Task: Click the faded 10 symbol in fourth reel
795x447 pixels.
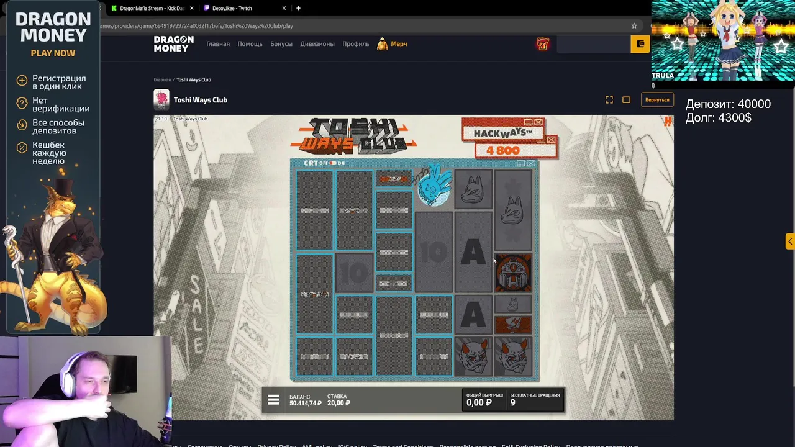Action: pyautogui.click(x=434, y=251)
